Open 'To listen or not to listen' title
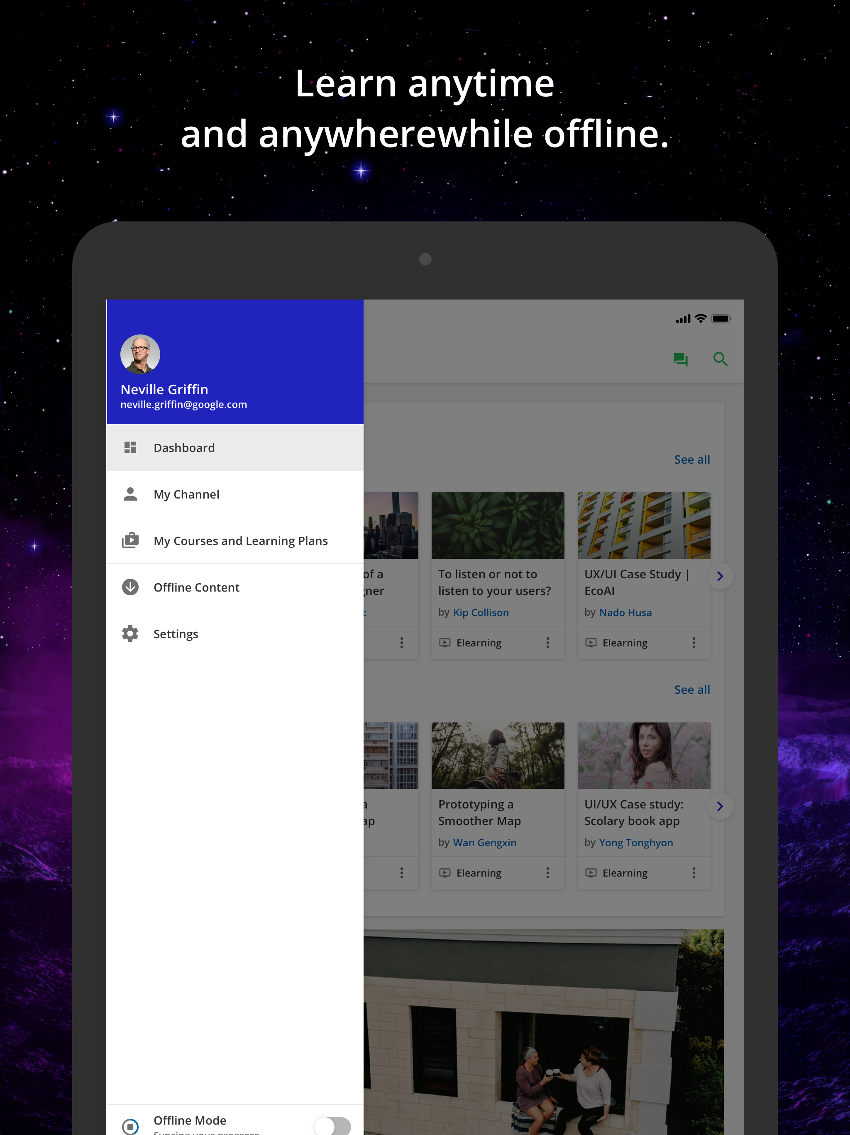Viewport: 850px width, 1135px height. coord(494,582)
